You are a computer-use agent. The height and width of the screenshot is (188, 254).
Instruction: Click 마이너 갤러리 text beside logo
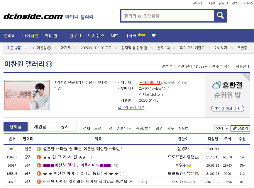pos(79,17)
